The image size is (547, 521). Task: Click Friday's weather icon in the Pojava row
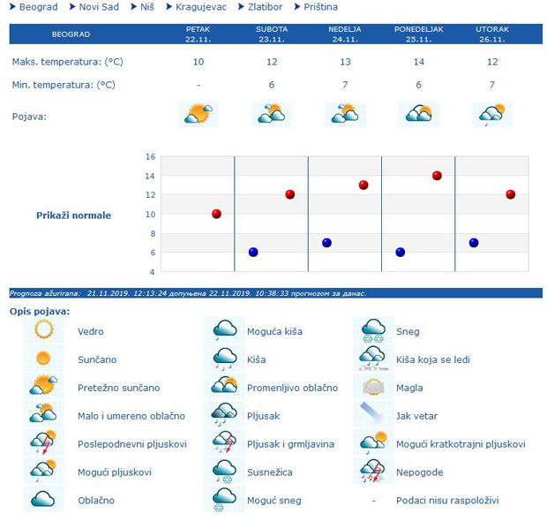tap(198, 114)
